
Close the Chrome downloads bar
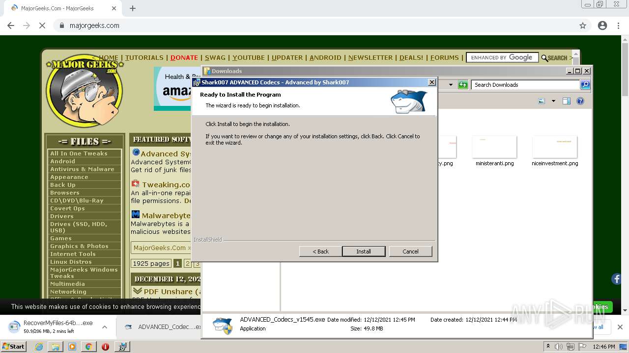tap(620, 327)
